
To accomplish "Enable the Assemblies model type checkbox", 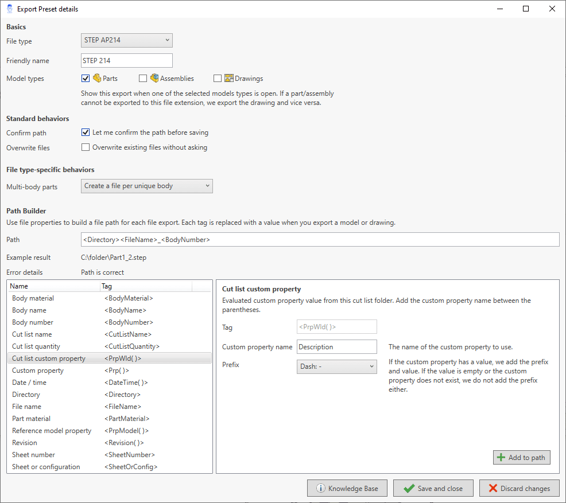I will tap(142, 78).
